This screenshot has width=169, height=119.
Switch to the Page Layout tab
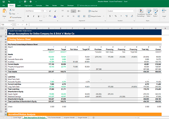(x=28, y=5)
